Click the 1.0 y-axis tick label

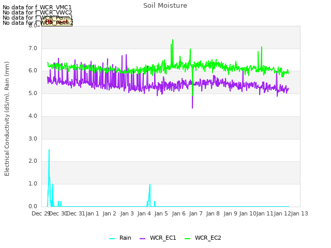[33, 184]
